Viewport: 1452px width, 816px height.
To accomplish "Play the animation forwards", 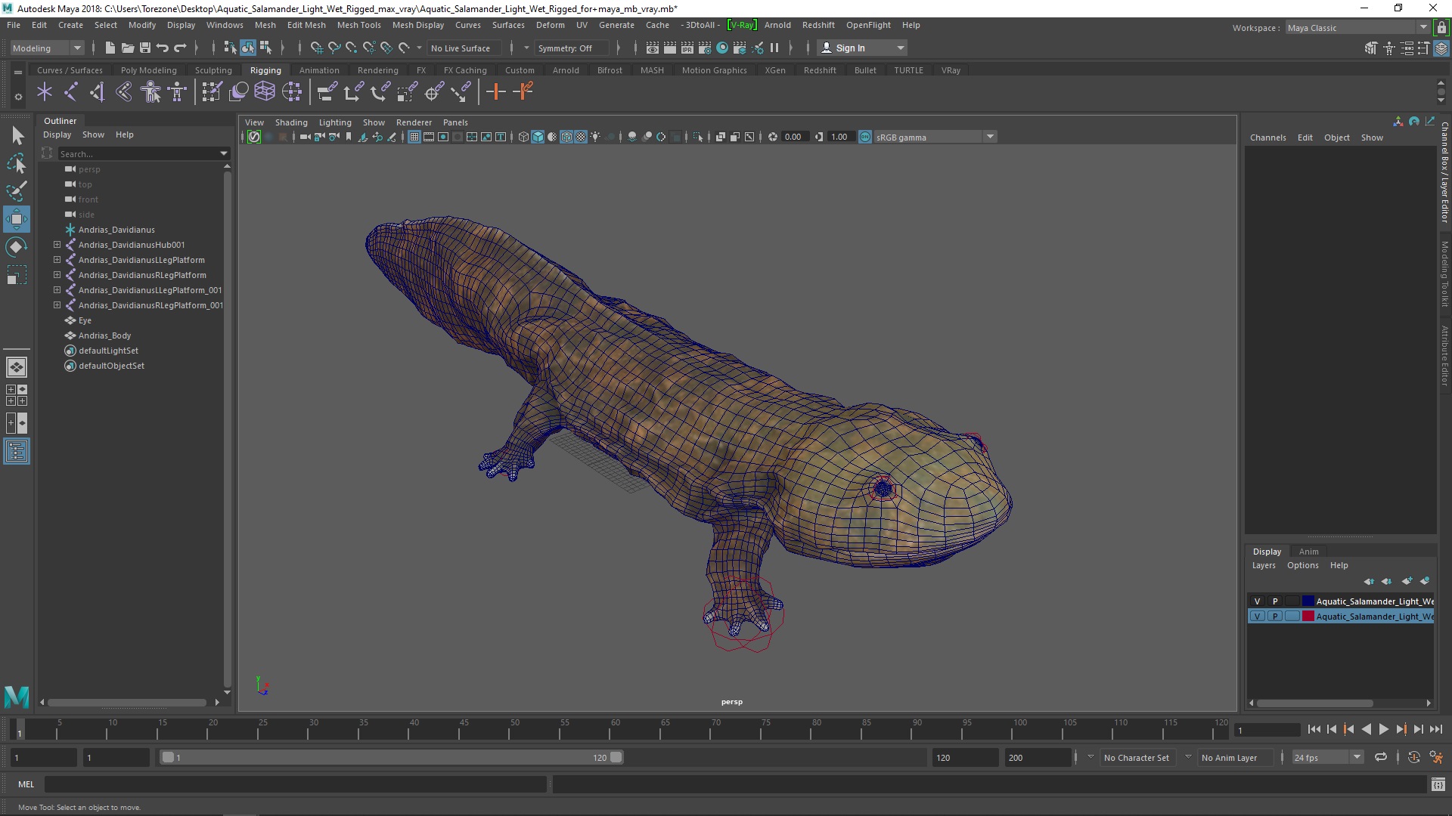I will [x=1383, y=729].
